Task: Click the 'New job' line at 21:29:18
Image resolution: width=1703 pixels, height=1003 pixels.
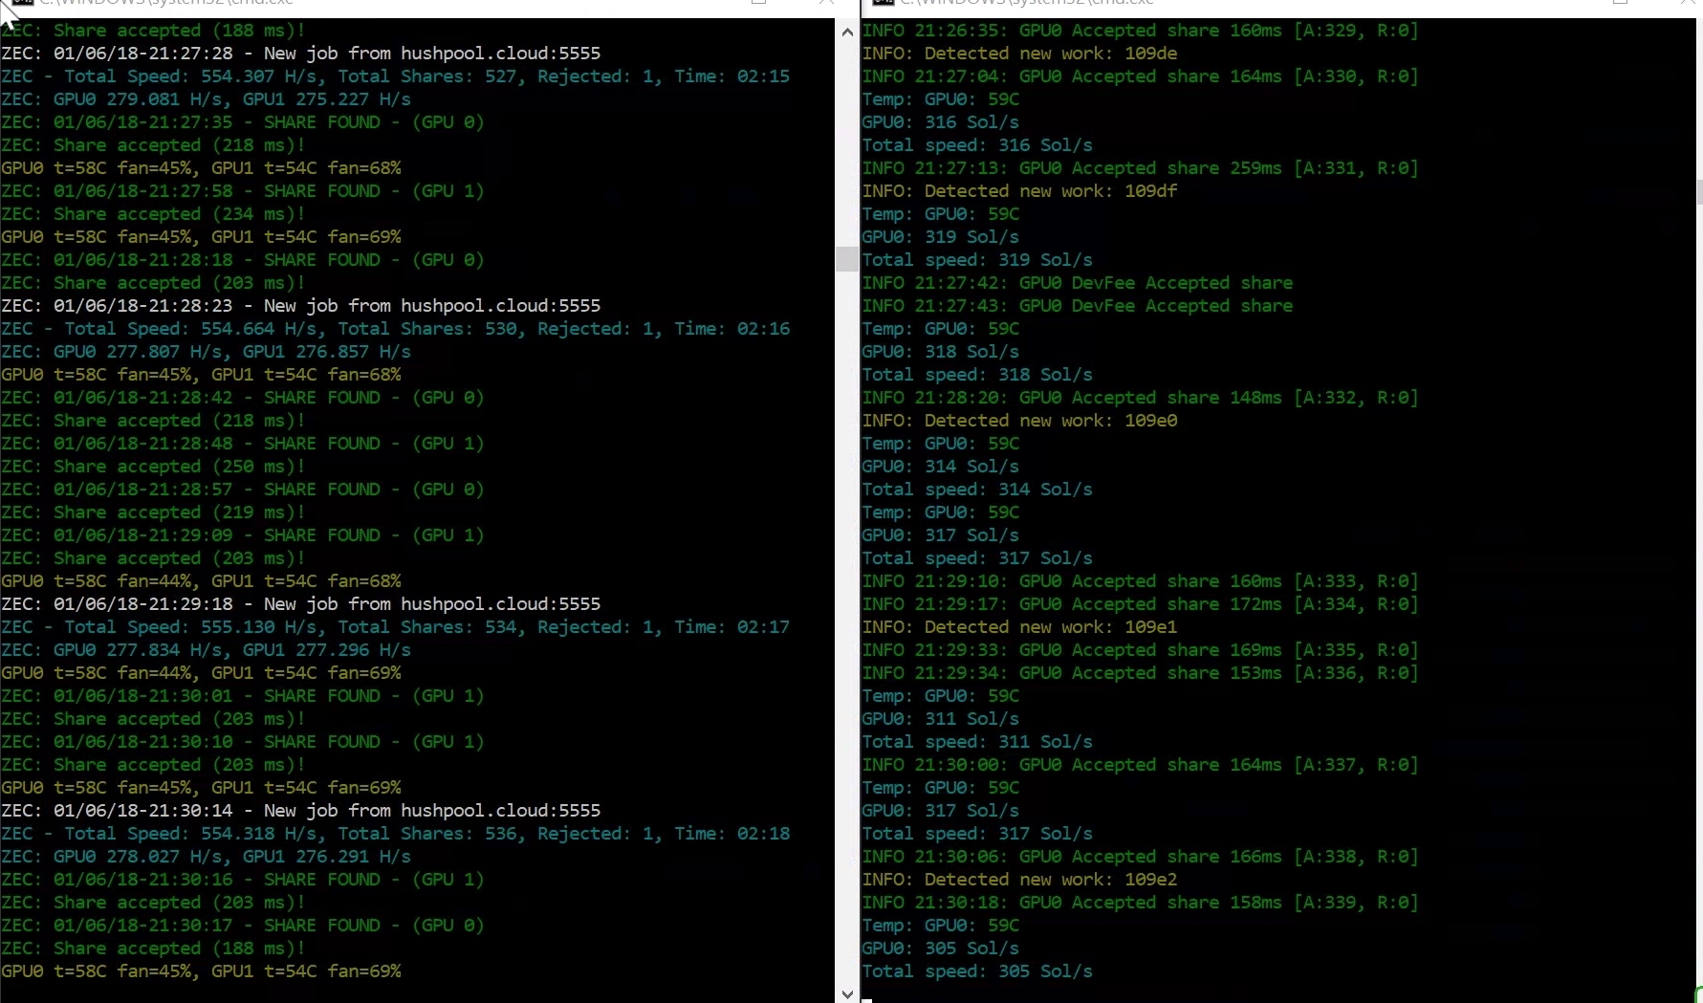Action: coord(301,604)
